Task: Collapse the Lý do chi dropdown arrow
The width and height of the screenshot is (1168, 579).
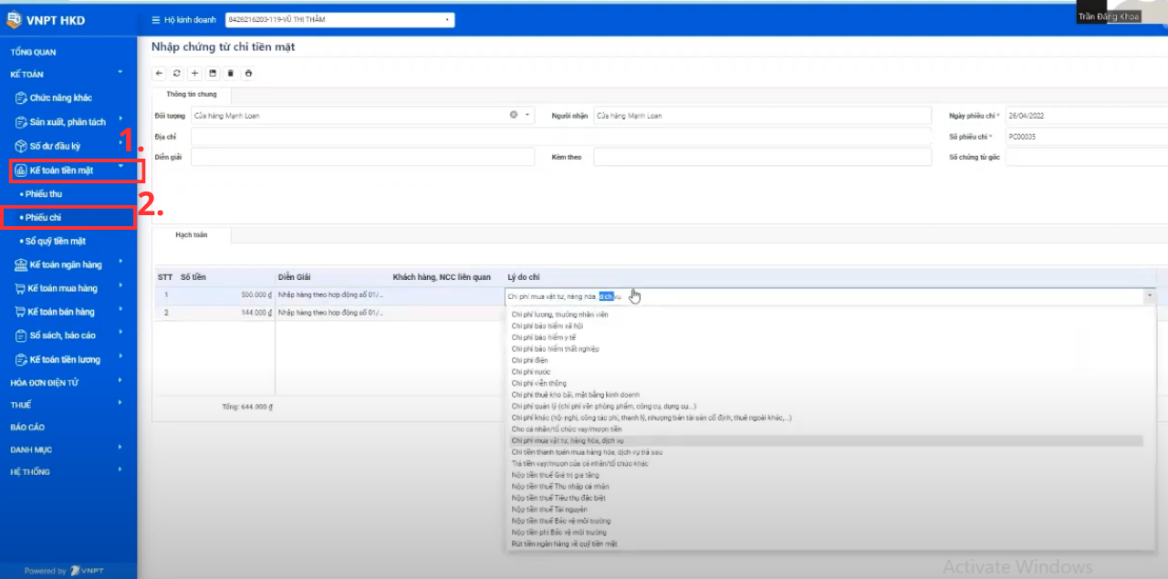Action: pyautogui.click(x=1149, y=296)
